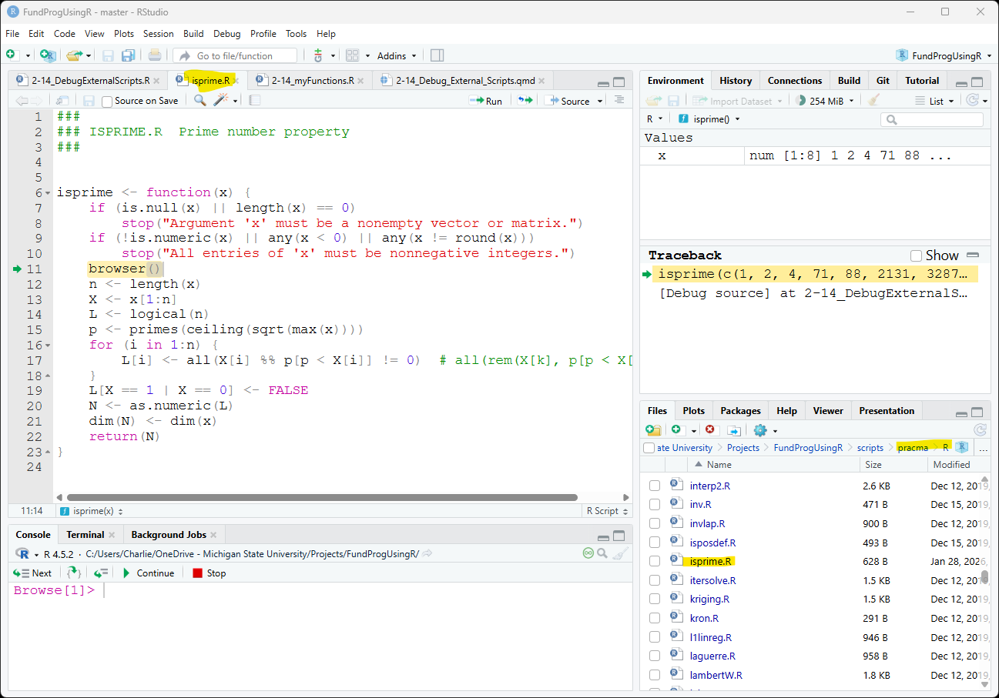Click the Find/Replace magnifier icon in editor
Viewport: 999px width, 698px height.
click(x=199, y=100)
